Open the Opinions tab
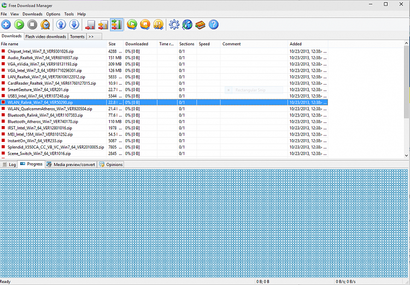410x285 pixels. [x=111, y=164]
